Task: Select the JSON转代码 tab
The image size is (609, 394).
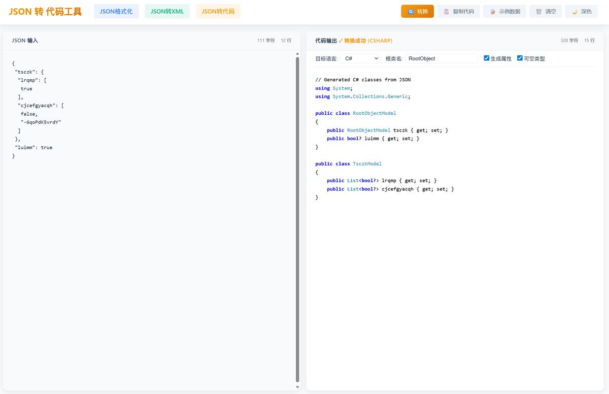Action: 218,11
